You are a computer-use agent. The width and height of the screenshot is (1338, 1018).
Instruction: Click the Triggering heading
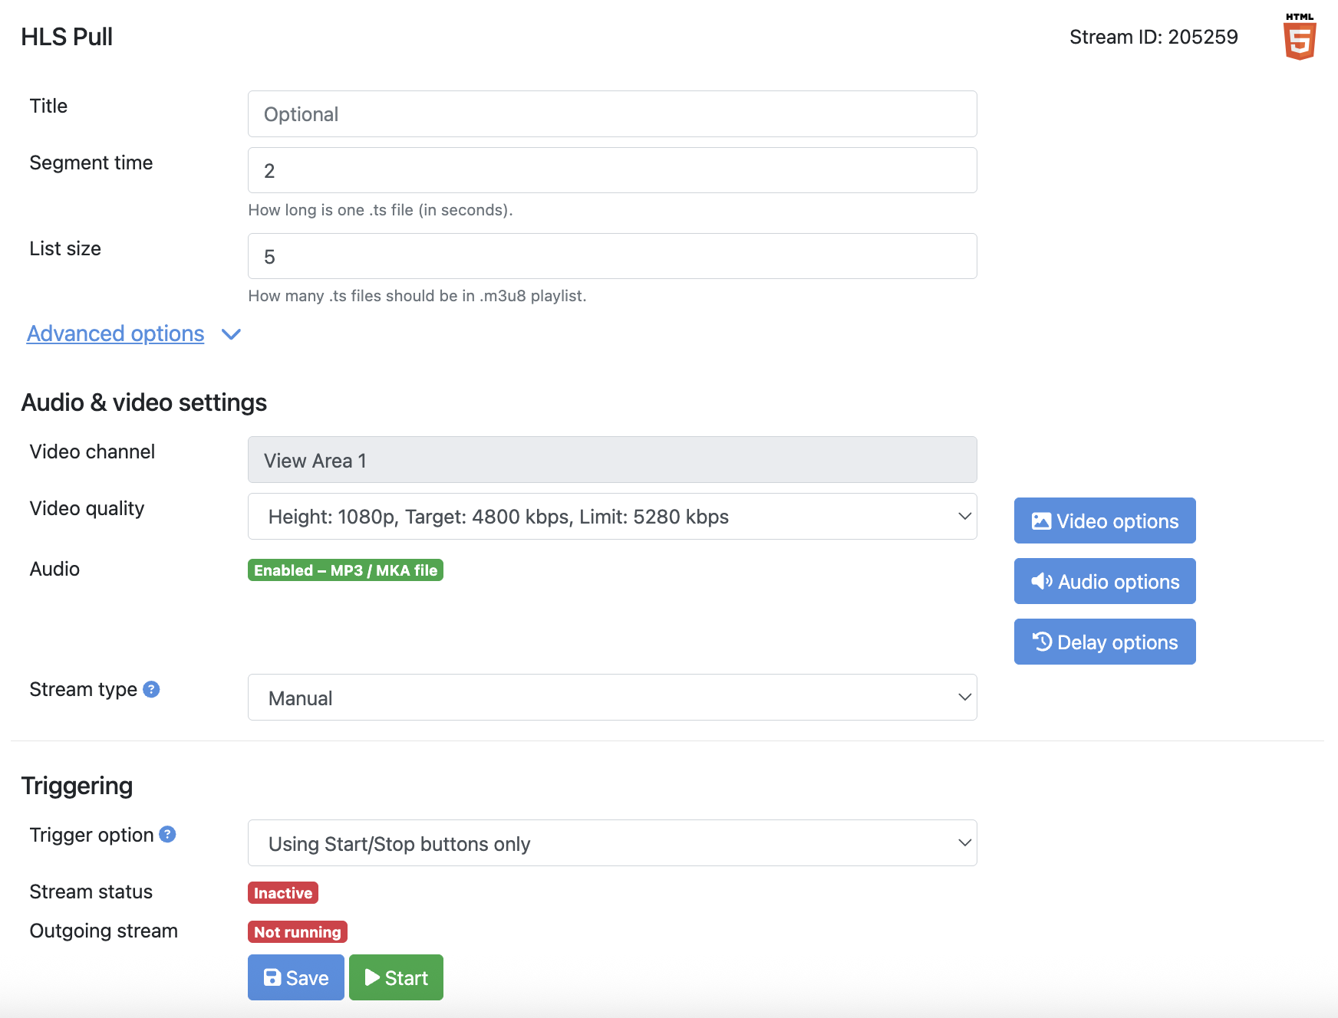[x=77, y=786]
